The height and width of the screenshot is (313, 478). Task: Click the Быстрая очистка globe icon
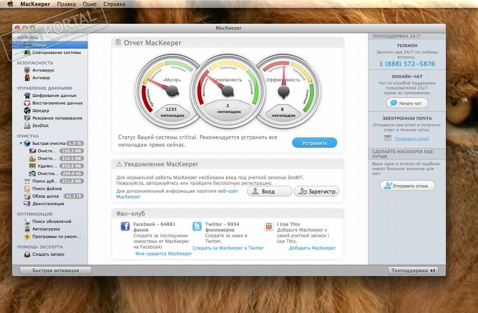pos(27,143)
